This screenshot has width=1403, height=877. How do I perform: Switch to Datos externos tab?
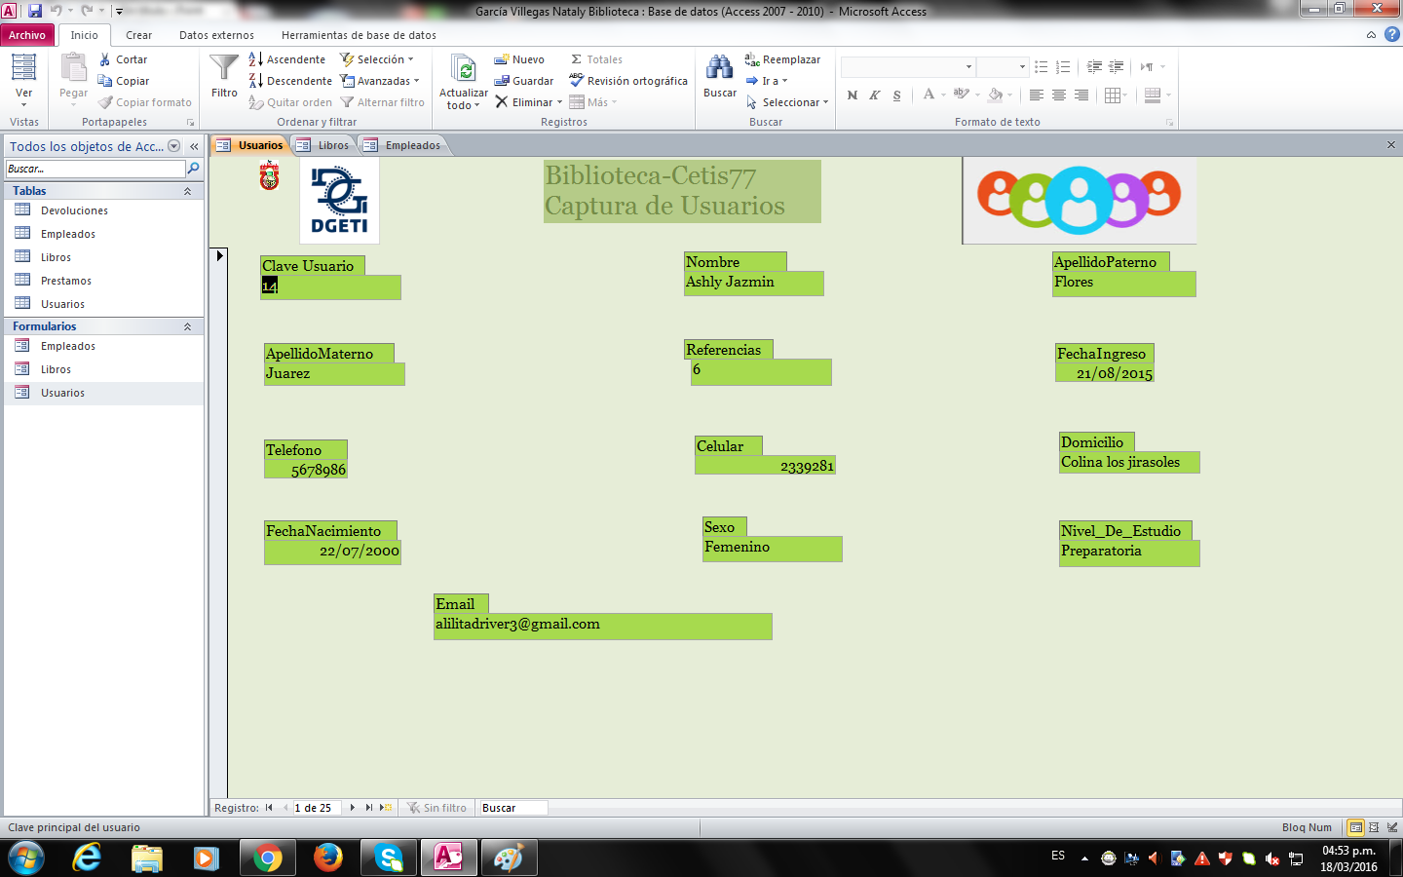point(216,35)
